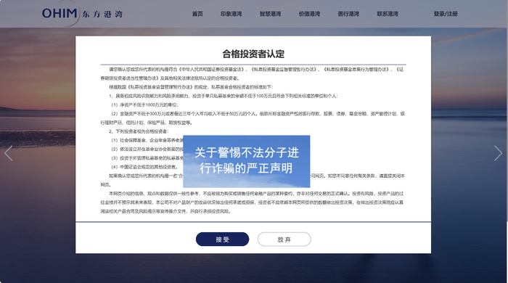Viewport: 508px width, 283px height.
Task: Accept the terms with the 接受 button
Action: tap(222, 239)
